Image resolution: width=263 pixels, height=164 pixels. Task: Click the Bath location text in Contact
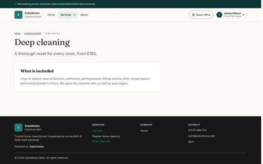coord(191,142)
